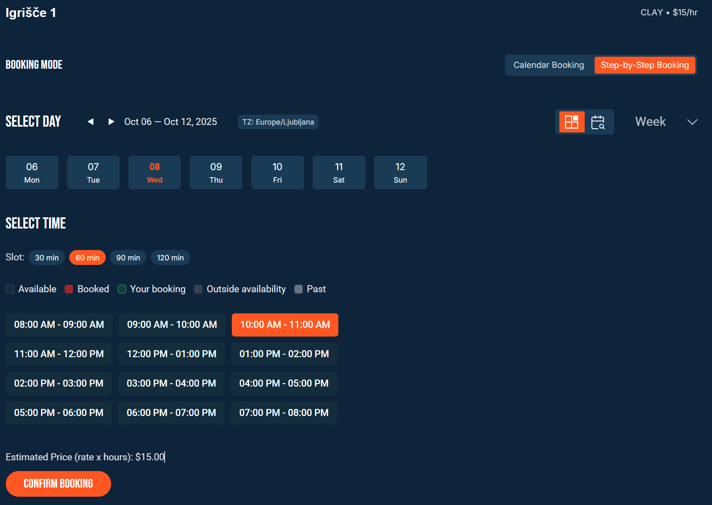712x505 pixels.
Task: Select the 120 min slot duration
Action: coord(170,257)
